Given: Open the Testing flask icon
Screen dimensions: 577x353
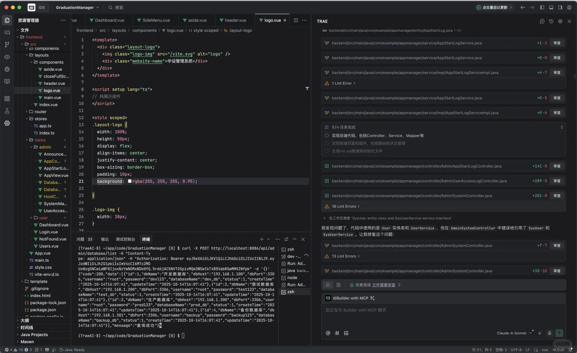Looking at the screenshot, I should 7,111.
